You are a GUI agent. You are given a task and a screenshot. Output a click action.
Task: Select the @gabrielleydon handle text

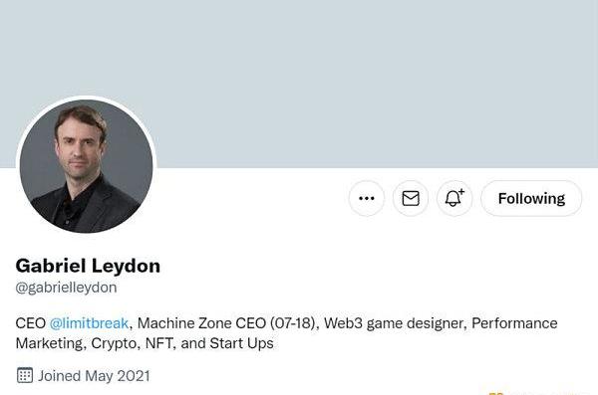tap(66, 288)
